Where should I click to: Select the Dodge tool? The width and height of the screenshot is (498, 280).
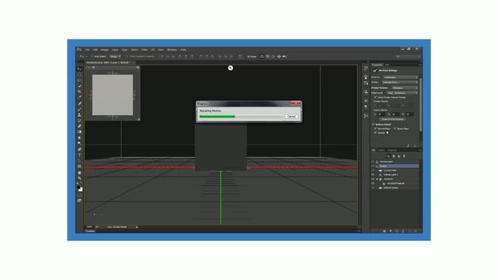tap(79, 143)
